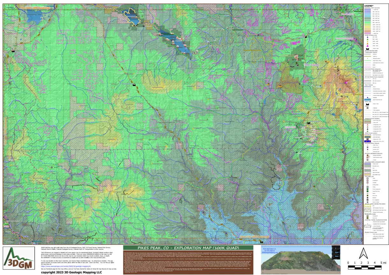Click the long blue reservoir near the campground icons
Image resolution: width=389 pixels, height=275 pixels.
175,43
